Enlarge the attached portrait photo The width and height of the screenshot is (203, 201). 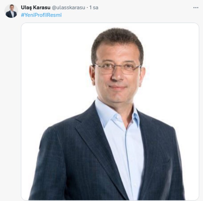pyautogui.click(x=110, y=111)
